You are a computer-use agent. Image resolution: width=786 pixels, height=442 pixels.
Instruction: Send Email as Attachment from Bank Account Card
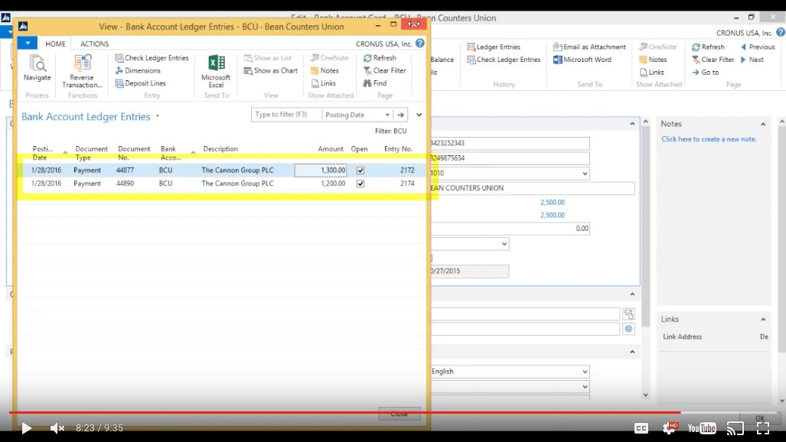(589, 47)
